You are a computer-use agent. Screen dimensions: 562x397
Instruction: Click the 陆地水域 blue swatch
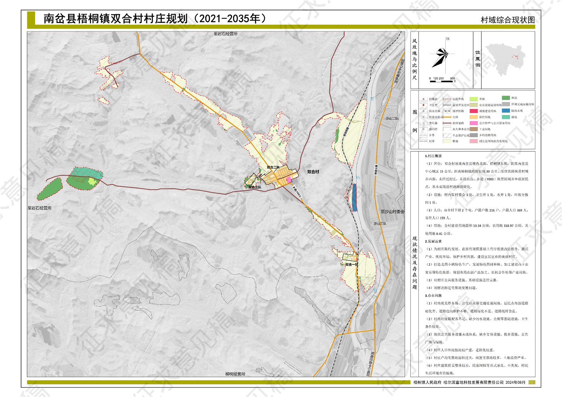[506, 111]
